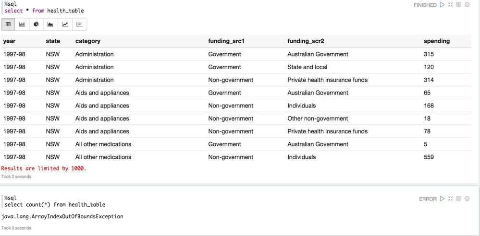Screen dimensions: 480x236
Task: Click the funding_src1 column header
Action: coord(226,41)
